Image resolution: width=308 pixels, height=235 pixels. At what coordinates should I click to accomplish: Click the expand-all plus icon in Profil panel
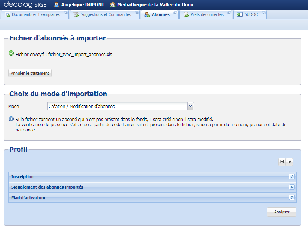[x=289, y=161]
